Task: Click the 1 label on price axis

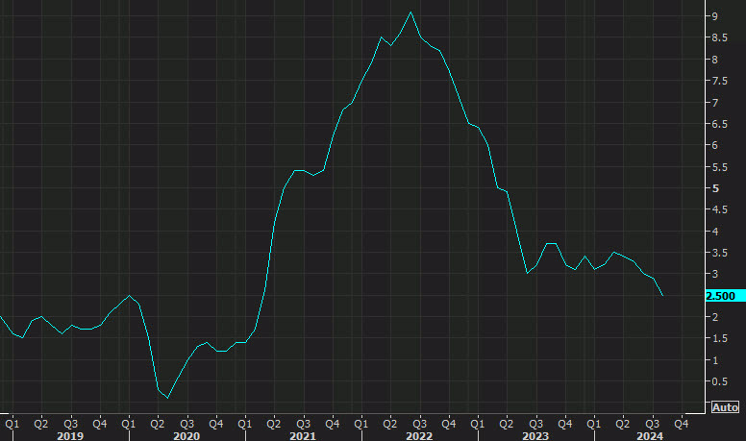Action: point(715,360)
